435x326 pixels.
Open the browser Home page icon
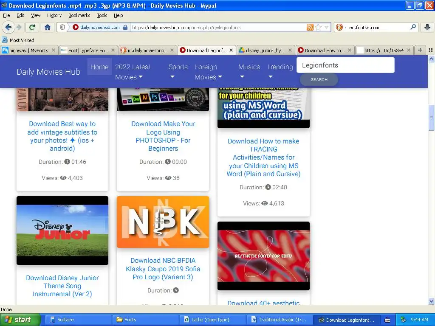[x=48, y=27]
